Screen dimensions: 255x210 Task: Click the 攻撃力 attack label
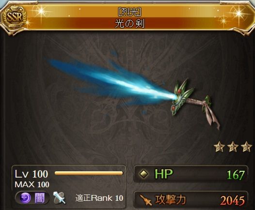[x=170, y=200]
